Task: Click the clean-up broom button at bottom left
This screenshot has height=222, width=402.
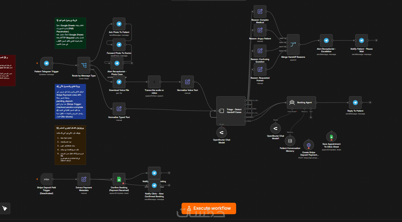Action: (x=5, y=208)
